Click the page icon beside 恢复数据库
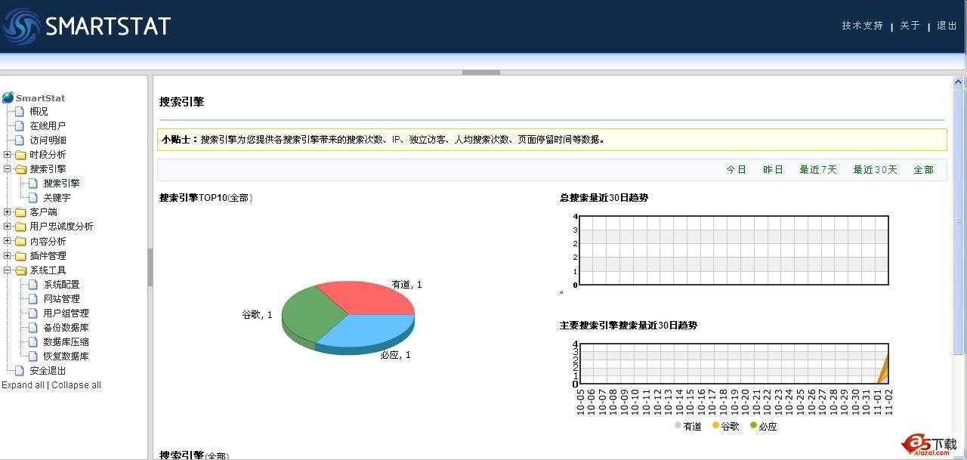The image size is (967, 460). [34, 357]
